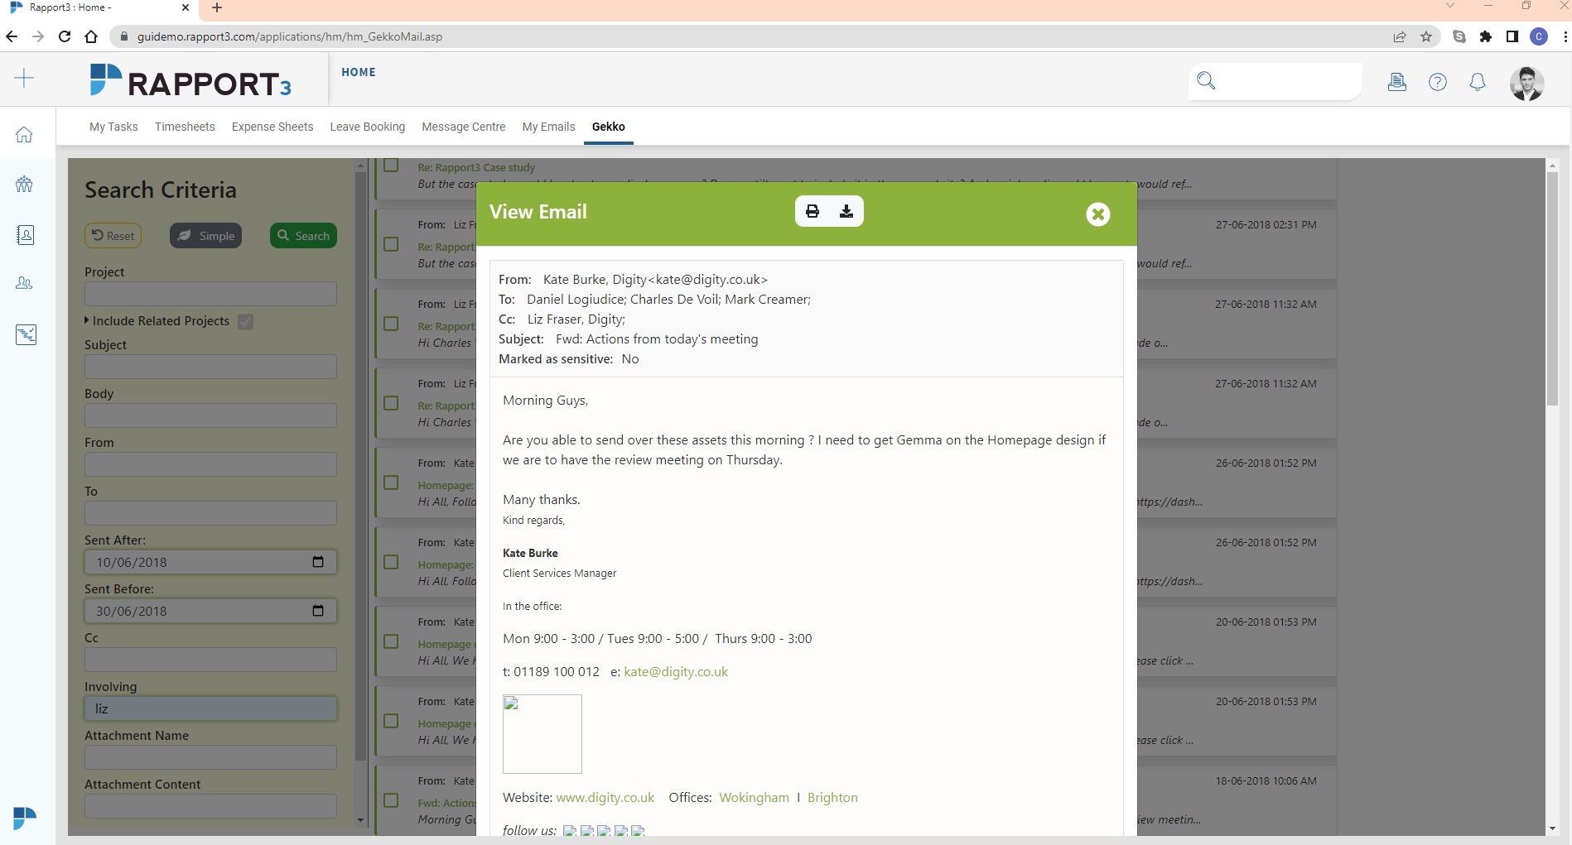This screenshot has height=845, width=1572.
Task: Click the Involving input field containing liz
Action: 210,708
